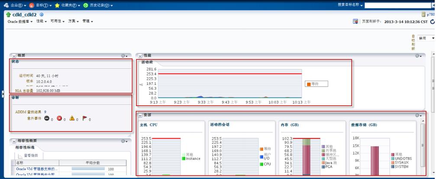Open the first Oracle VM 管理器支持的 row link

click(37, 169)
